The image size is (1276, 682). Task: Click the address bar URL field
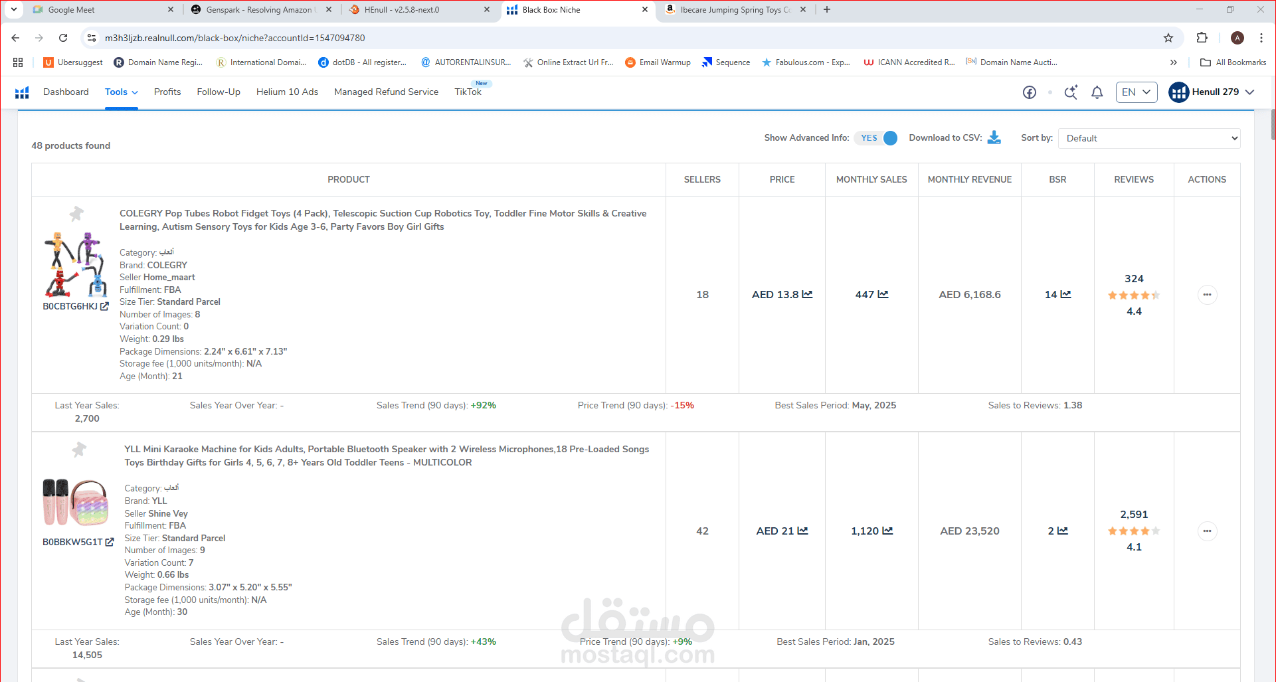624,38
